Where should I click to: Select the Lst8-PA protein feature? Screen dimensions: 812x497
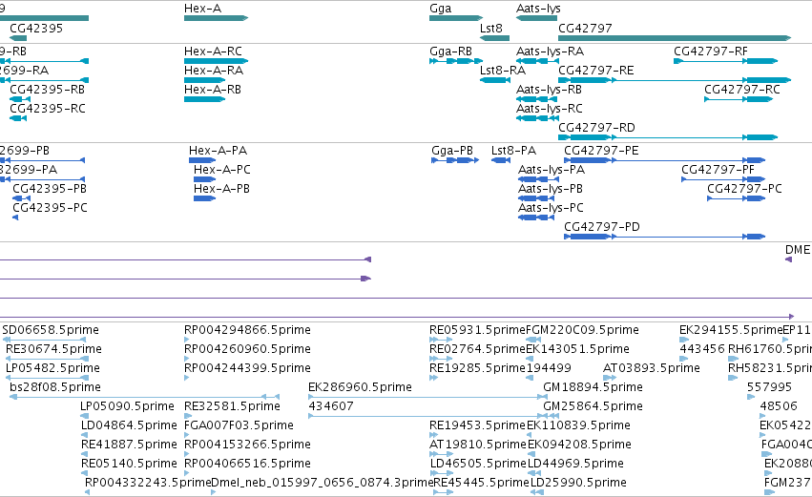501,160
